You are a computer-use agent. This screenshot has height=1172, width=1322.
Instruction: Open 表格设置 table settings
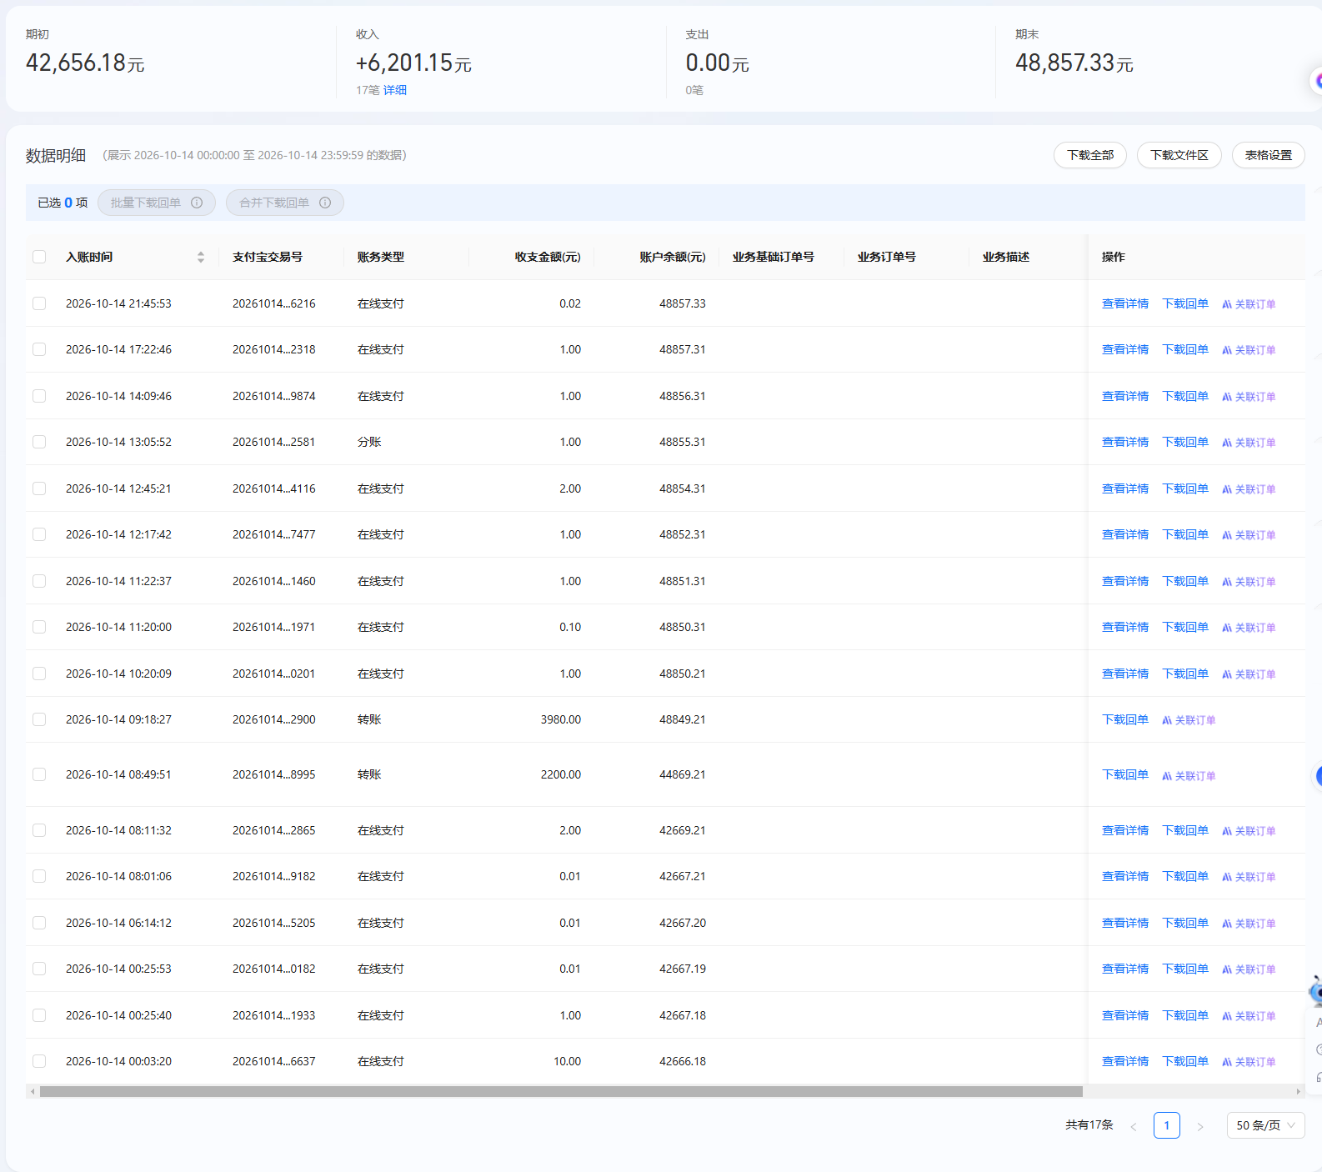tap(1269, 155)
